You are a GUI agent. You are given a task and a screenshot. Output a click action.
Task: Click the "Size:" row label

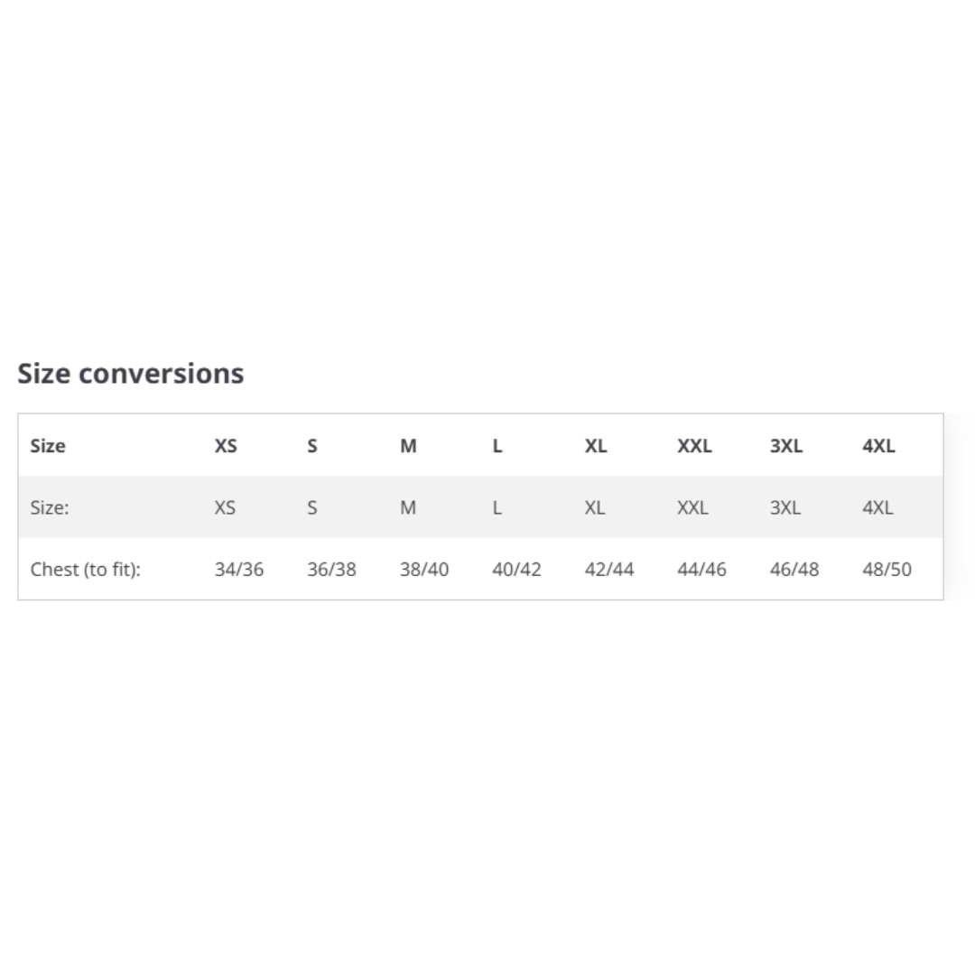[50, 507]
